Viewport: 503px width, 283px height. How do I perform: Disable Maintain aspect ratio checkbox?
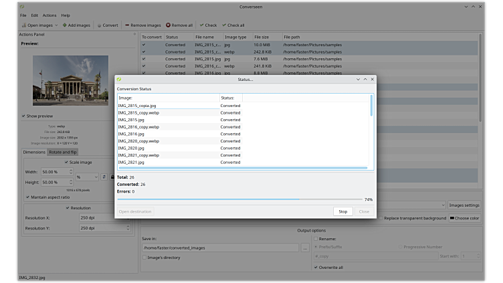coord(27,197)
